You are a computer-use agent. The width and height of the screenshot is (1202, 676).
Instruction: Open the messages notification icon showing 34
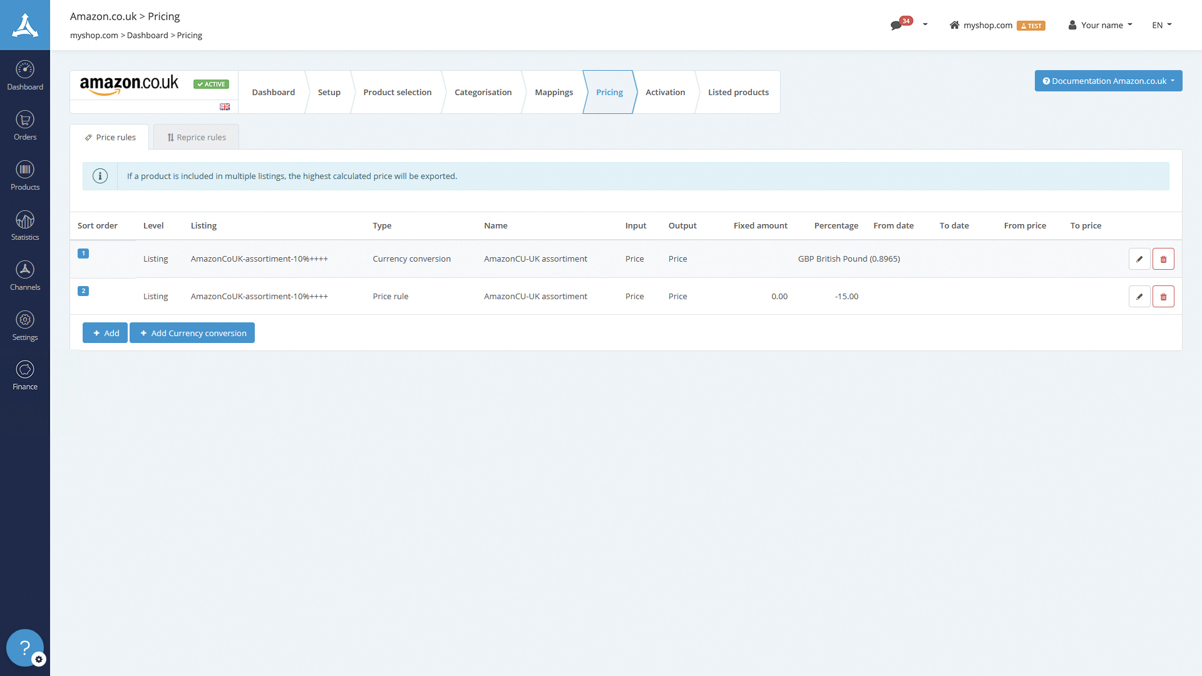click(897, 24)
